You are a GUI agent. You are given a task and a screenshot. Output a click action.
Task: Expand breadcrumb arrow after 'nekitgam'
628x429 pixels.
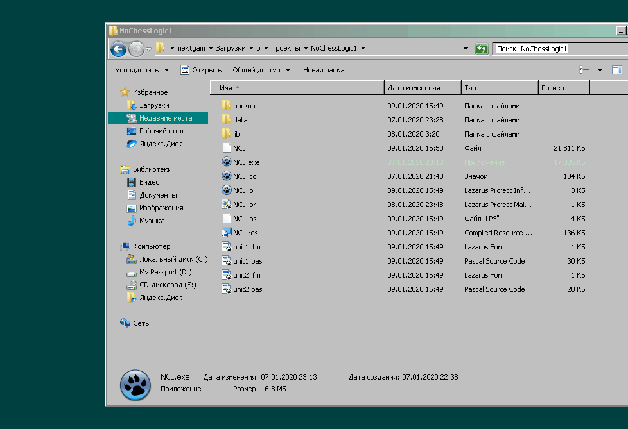[x=211, y=48]
